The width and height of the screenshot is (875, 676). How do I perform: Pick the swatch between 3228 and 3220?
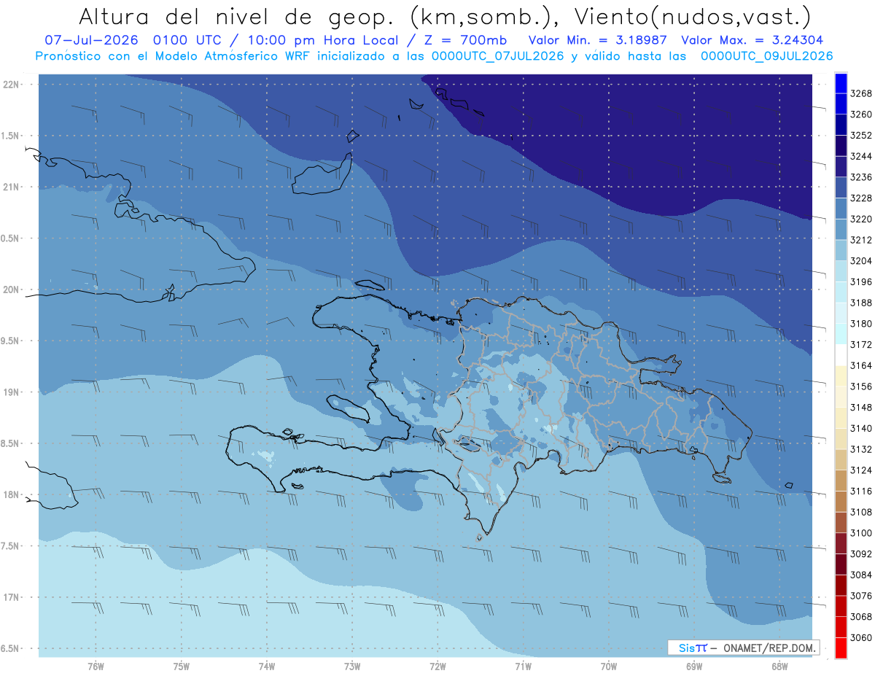(841, 208)
